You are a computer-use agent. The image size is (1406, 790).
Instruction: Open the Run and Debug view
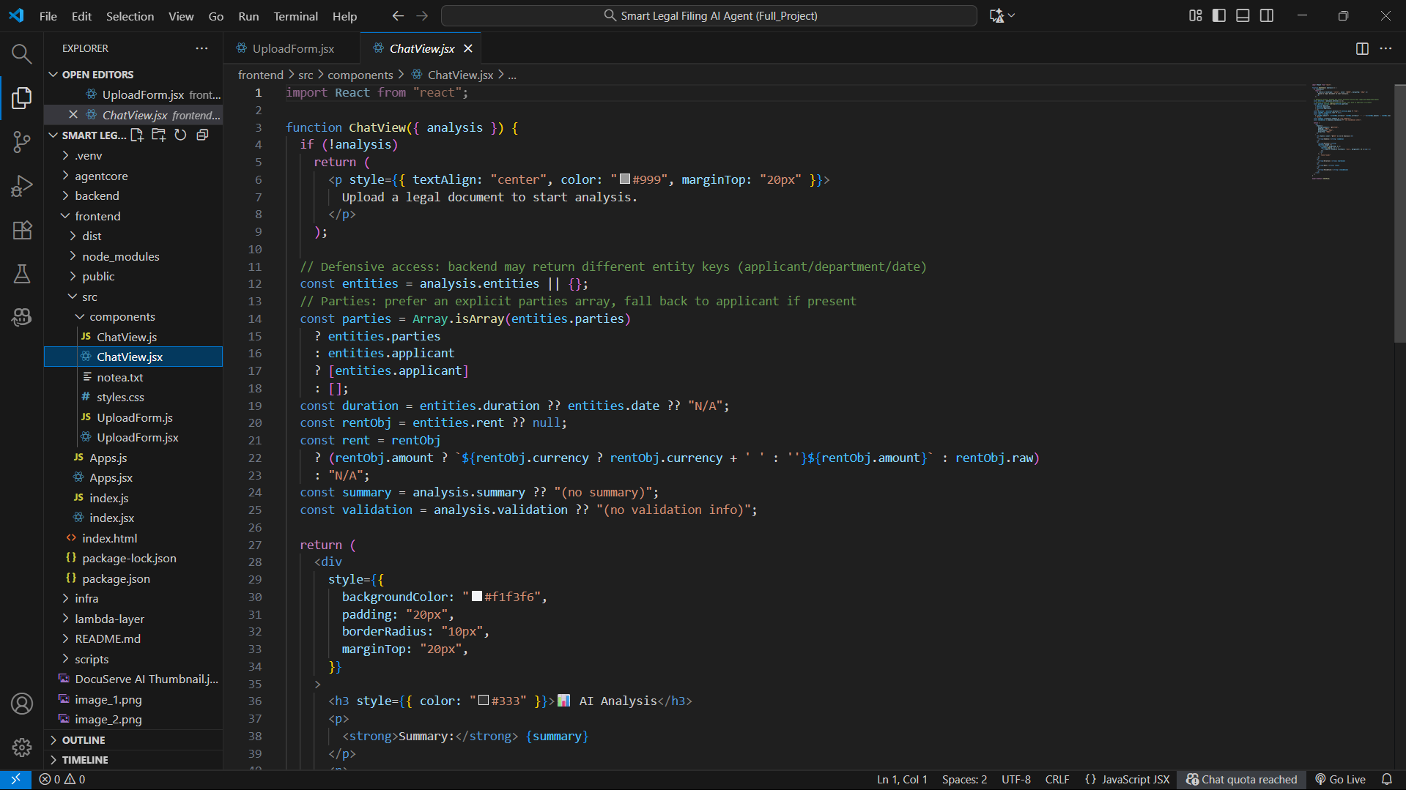point(21,186)
